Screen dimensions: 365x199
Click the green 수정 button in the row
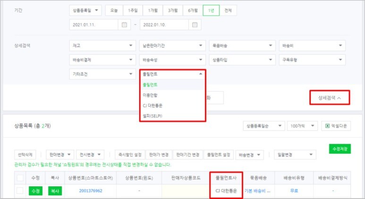pyautogui.click(x=35, y=191)
